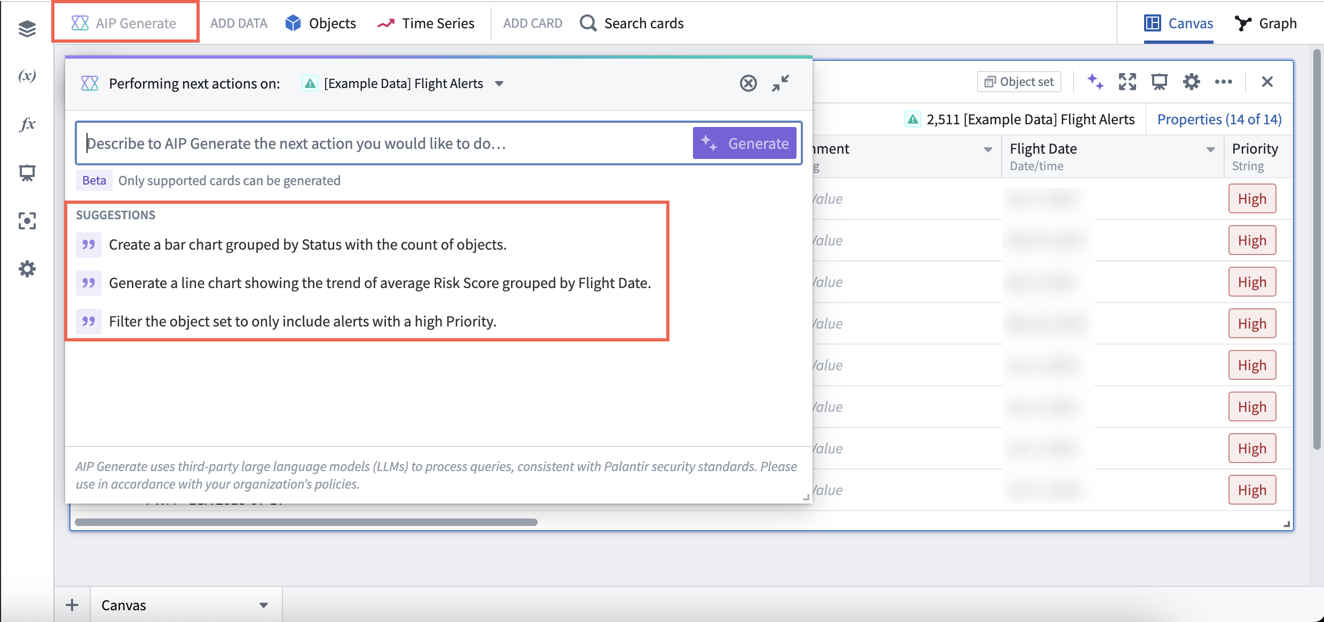This screenshot has height=622, width=1324.
Task: Open the presentation icon in left sidebar
Action: (x=27, y=173)
